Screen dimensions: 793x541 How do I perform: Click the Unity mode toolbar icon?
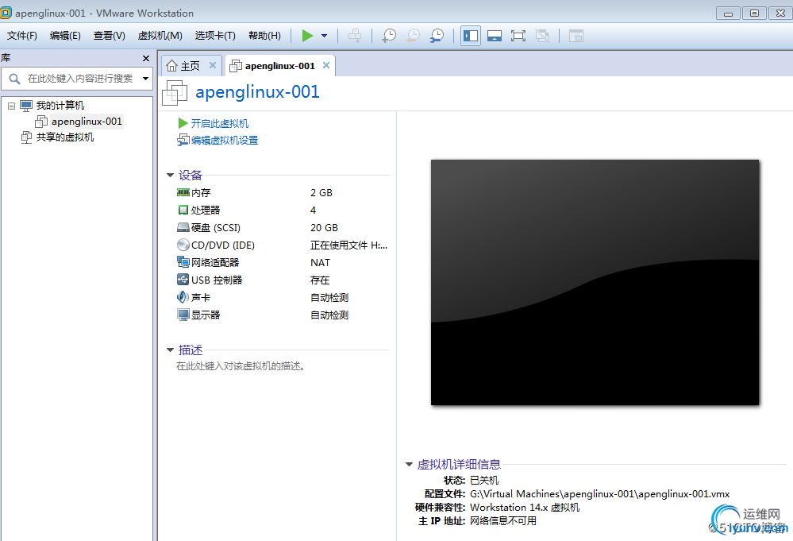coord(542,36)
